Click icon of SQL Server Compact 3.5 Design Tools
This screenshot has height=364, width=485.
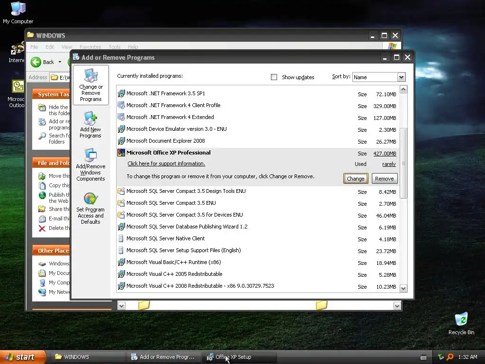121,191
